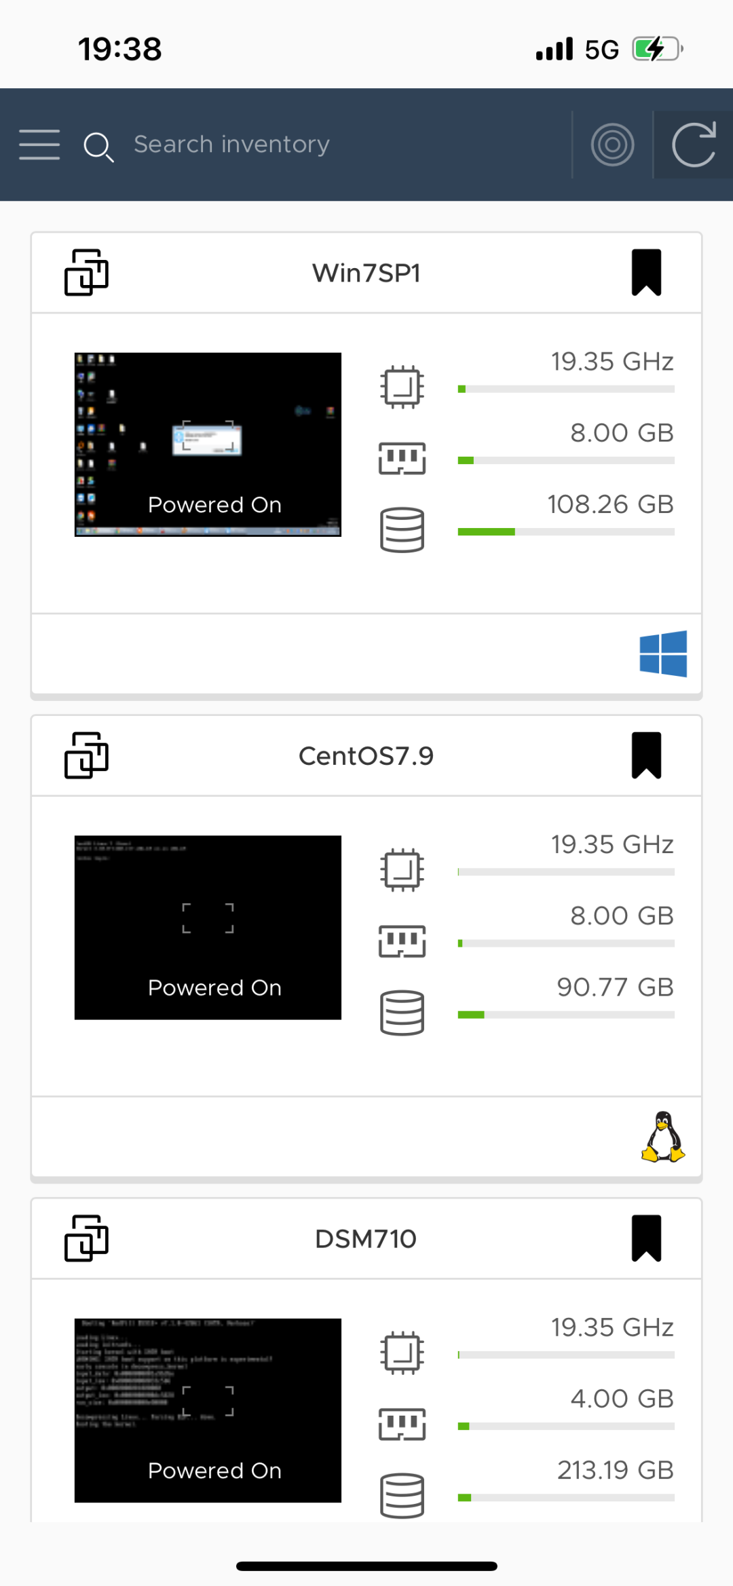
Task: Open the CentOS7.9 title link
Action: (x=366, y=756)
